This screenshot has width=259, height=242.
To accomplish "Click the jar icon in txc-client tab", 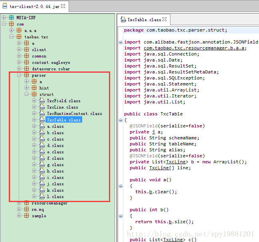I will (5, 6).
